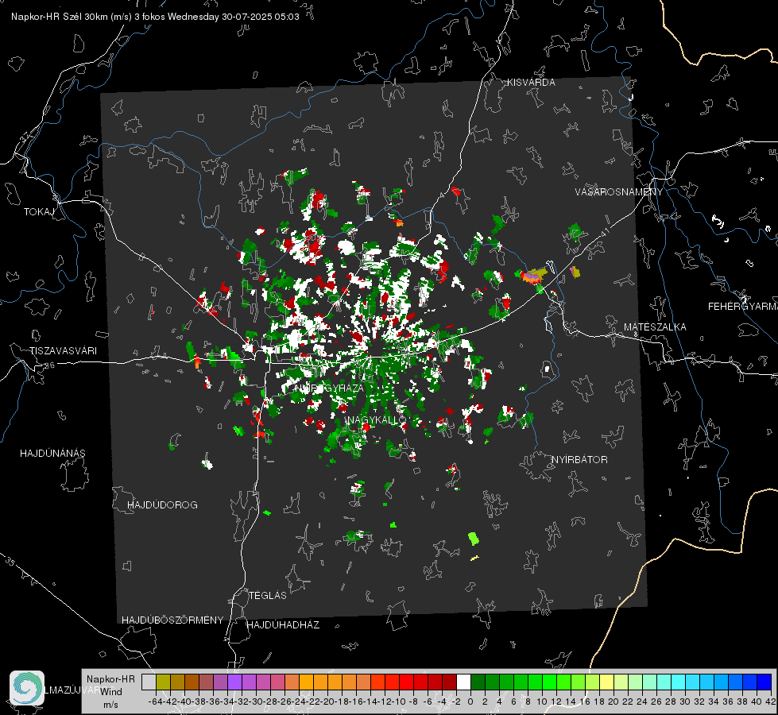
Task: Select the olive swatch right of the gray one
Action: click(x=163, y=682)
